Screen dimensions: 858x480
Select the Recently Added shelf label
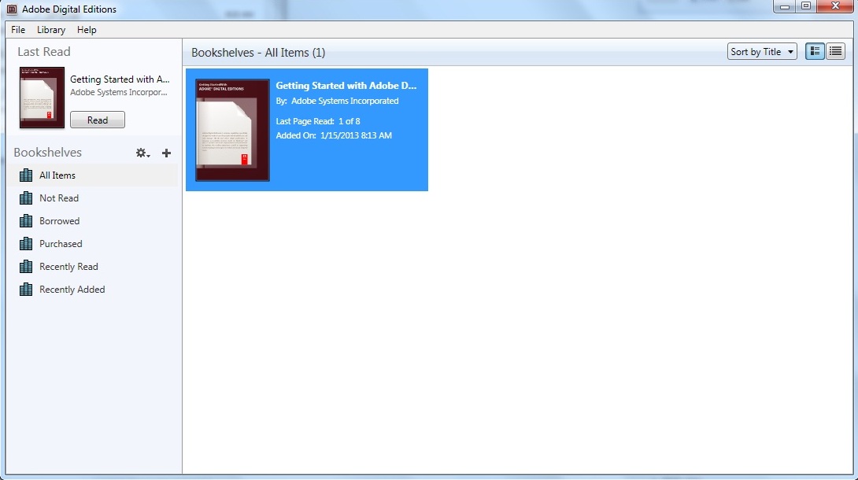72,290
